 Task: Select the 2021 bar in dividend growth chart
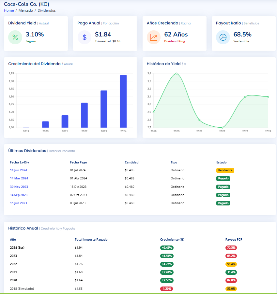[x=65, y=121]
